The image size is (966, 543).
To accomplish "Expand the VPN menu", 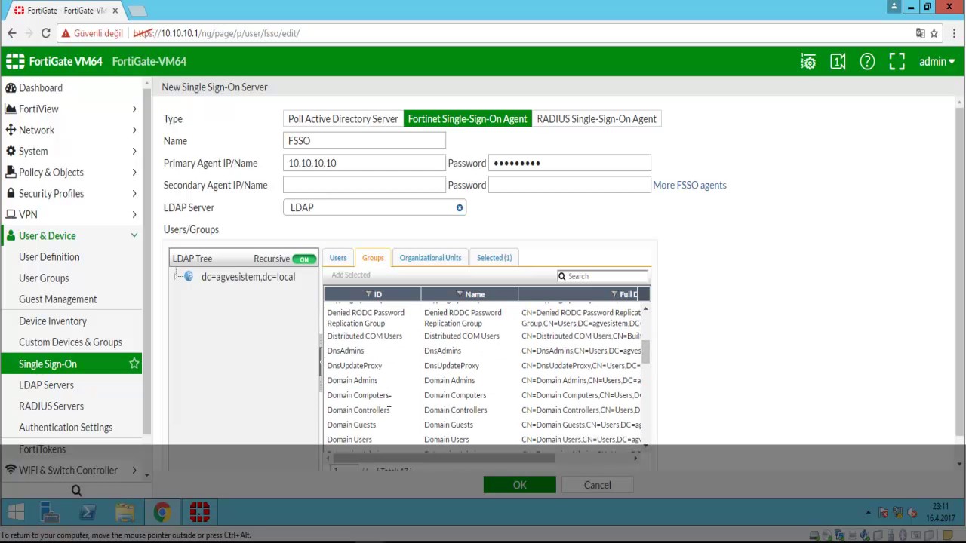I will pyautogui.click(x=71, y=214).
